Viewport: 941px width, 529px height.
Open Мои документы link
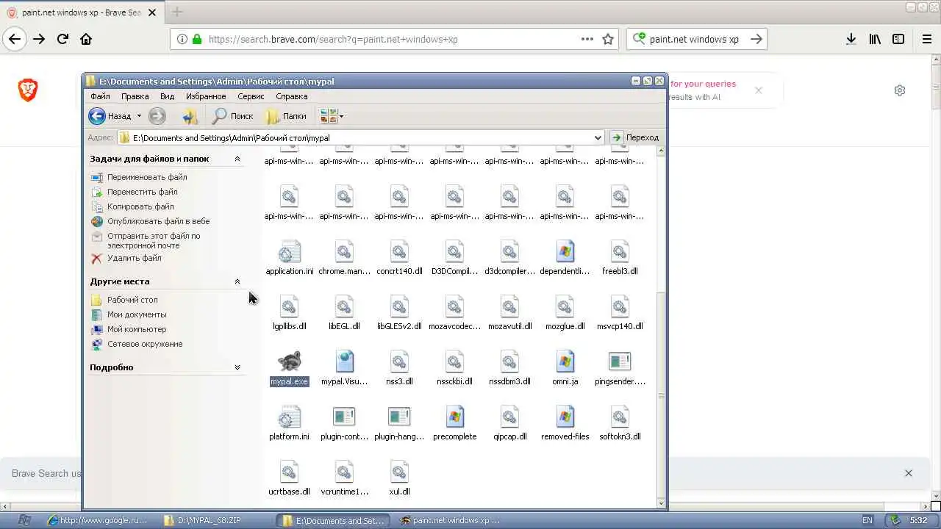point(137,314)
